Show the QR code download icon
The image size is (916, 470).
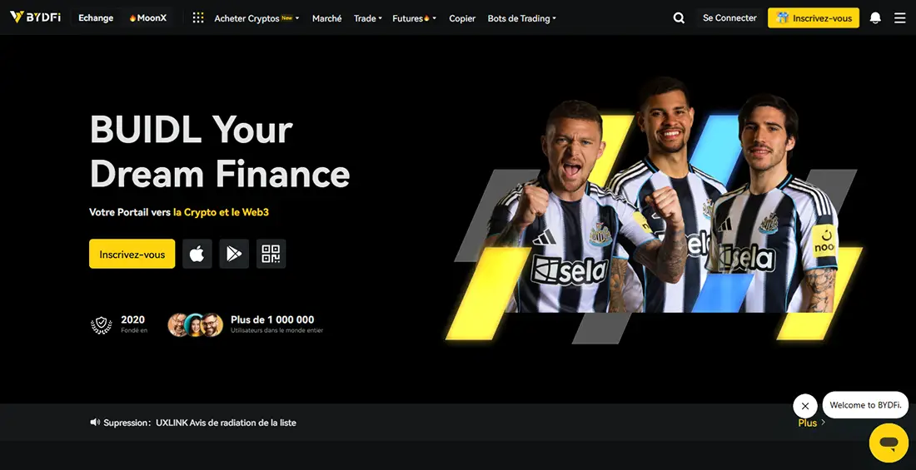pos(271,254)
